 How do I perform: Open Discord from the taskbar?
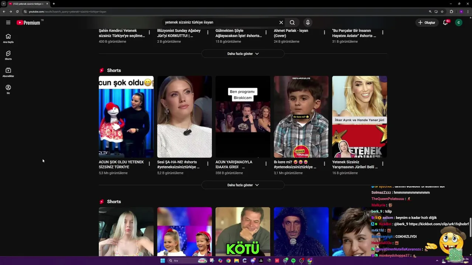tap(253, 261)
